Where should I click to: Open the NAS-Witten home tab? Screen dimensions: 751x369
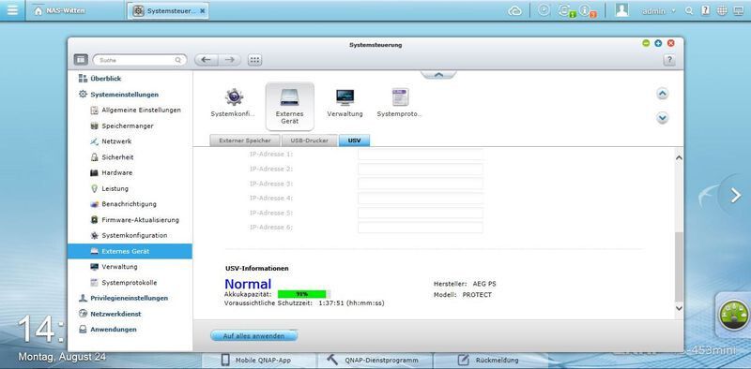point(60,10)
